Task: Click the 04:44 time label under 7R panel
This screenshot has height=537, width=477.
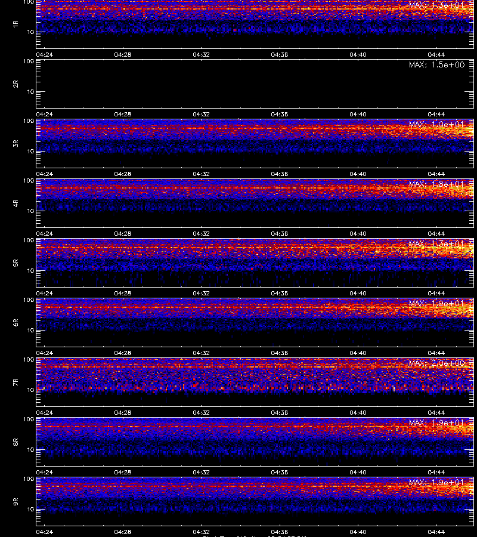Action: 436,413
